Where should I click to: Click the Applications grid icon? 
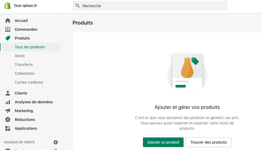point(8,128)
